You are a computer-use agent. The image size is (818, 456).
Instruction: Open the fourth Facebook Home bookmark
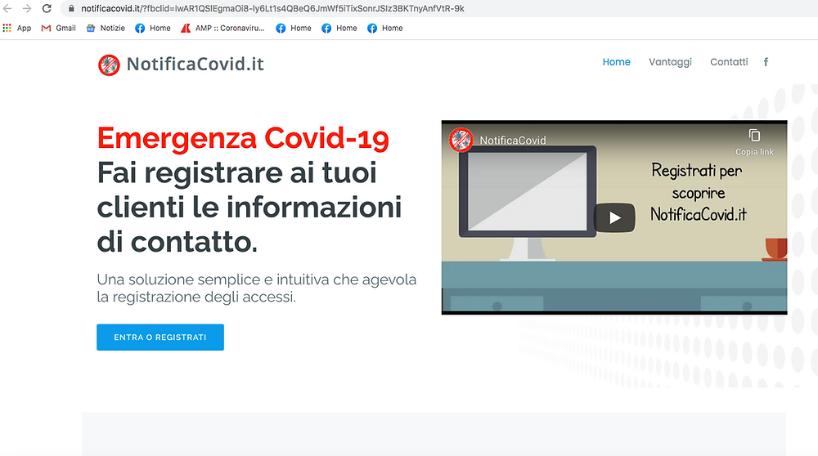pos(385,28)
